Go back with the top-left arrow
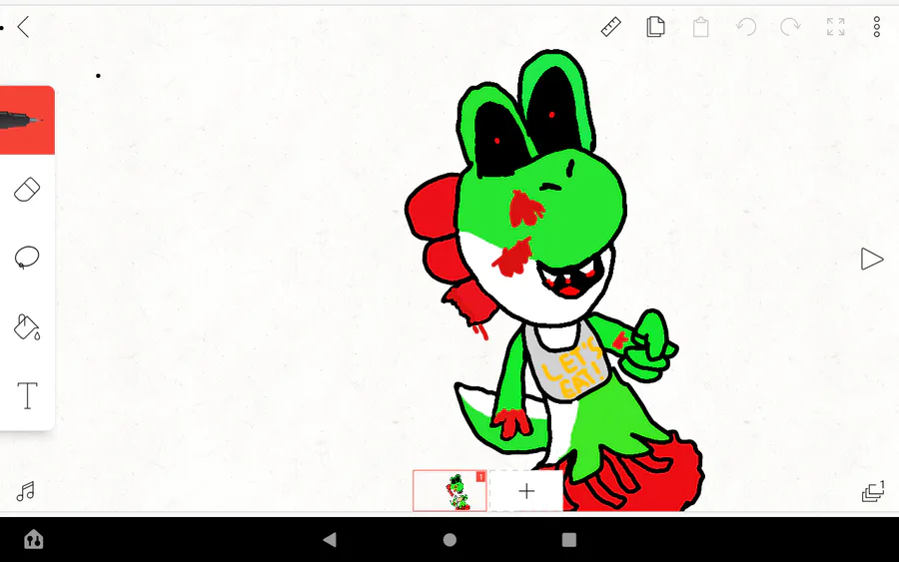Viewport: 899px width, 562px height. [x=23, y=27]
